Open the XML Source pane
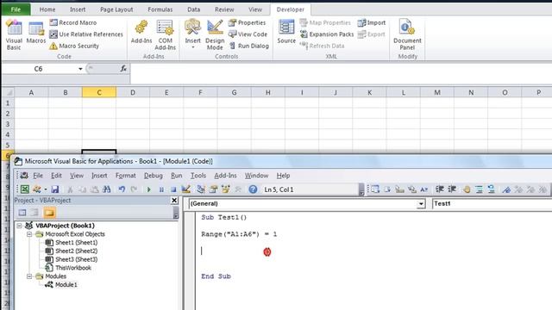This screenshot has height=310, width=552. [x=286, y=32]
